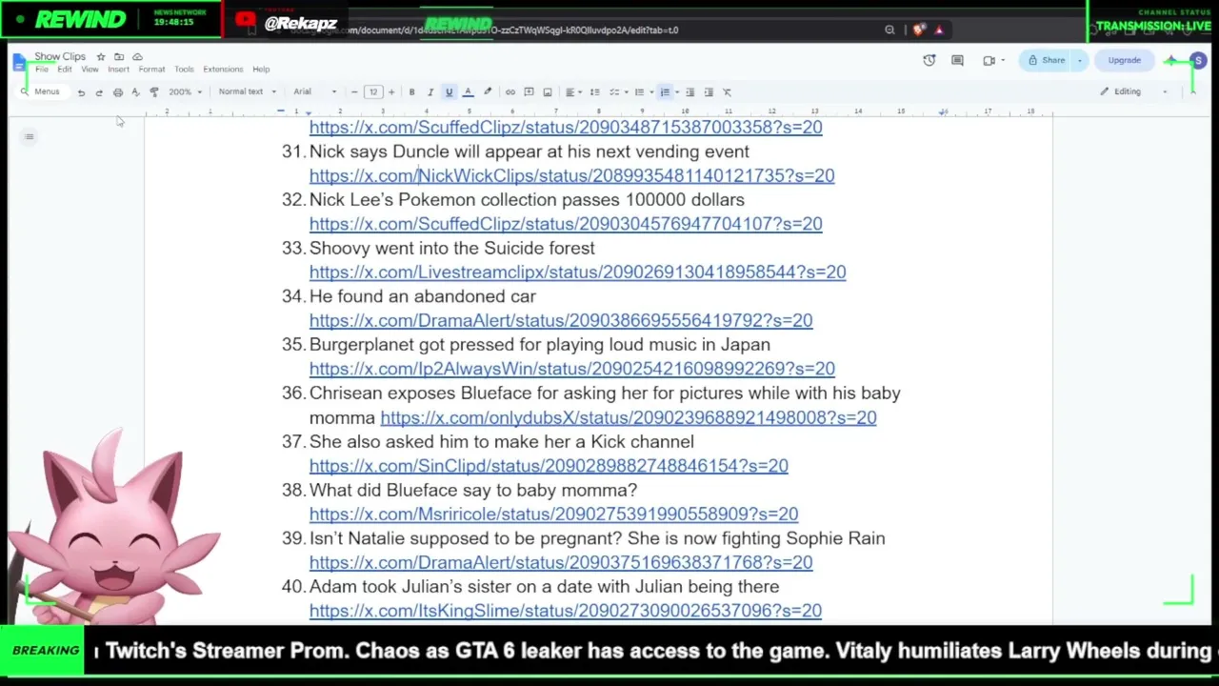Toggle underline formatting
Screen dimensions: 1219x686
pyautogui.click(x=449, y=92)
